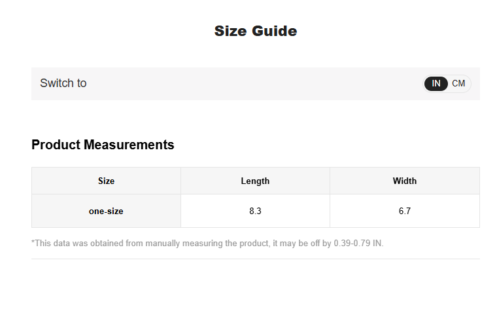
Task: Click the 6.7 width value cell
Action: [x=404, y=211]
